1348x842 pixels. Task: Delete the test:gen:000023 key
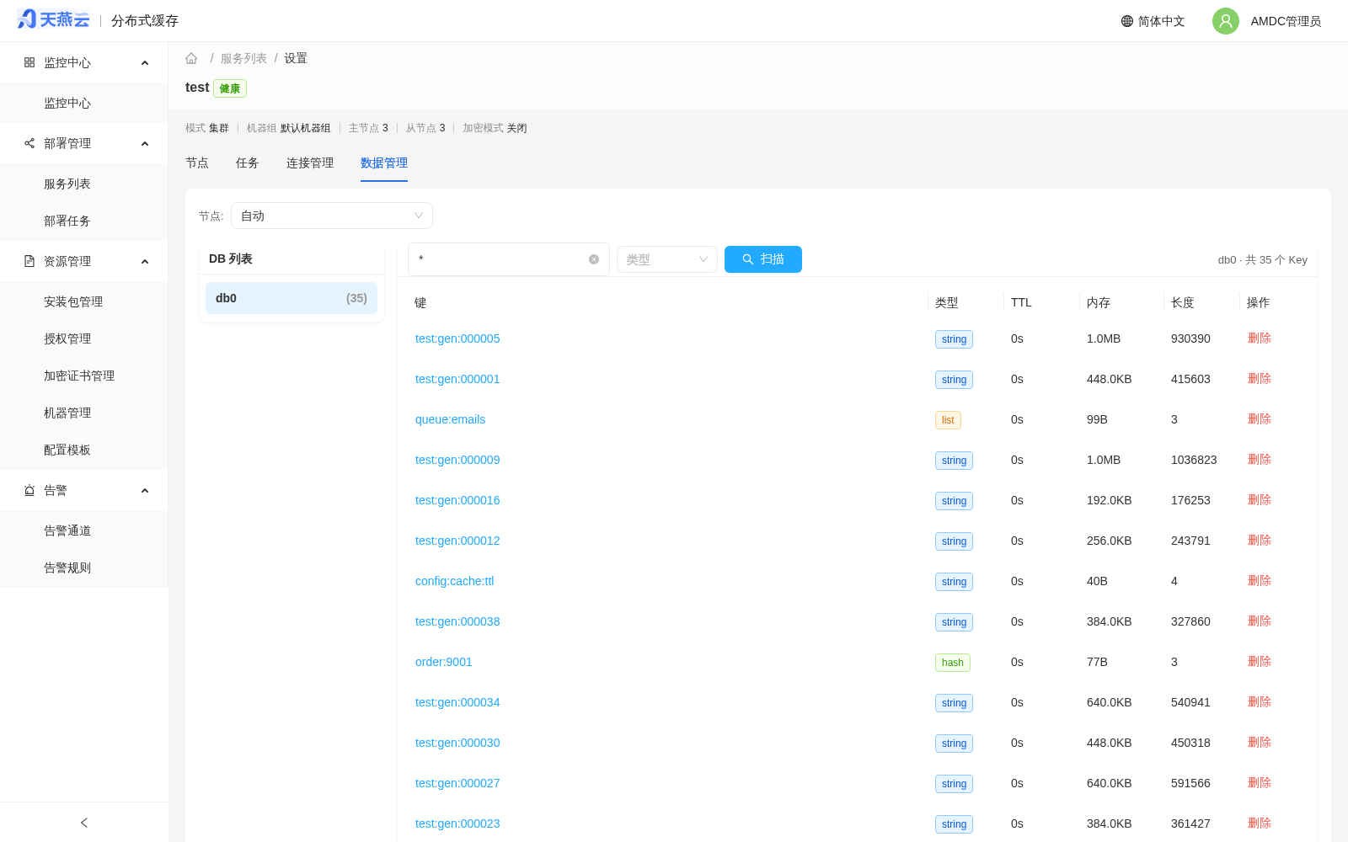point(1260,823)
